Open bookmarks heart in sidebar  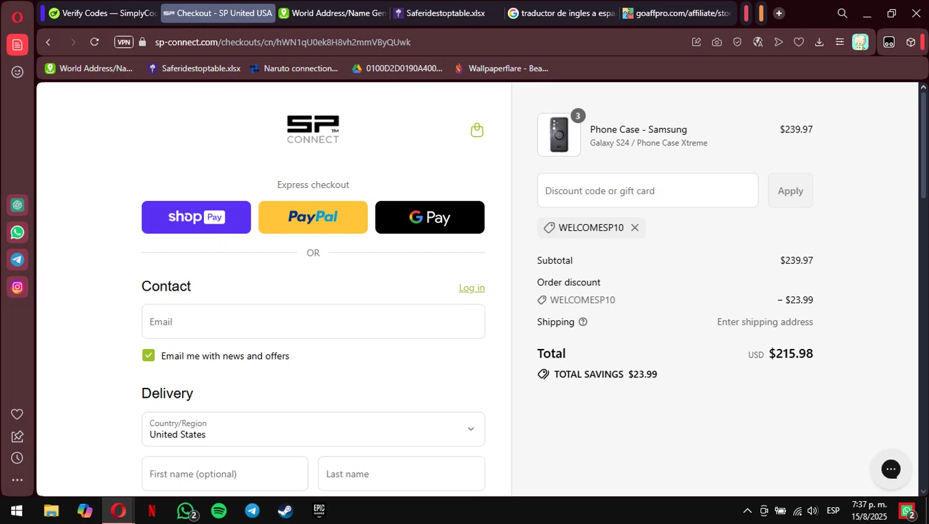[17, 414]
